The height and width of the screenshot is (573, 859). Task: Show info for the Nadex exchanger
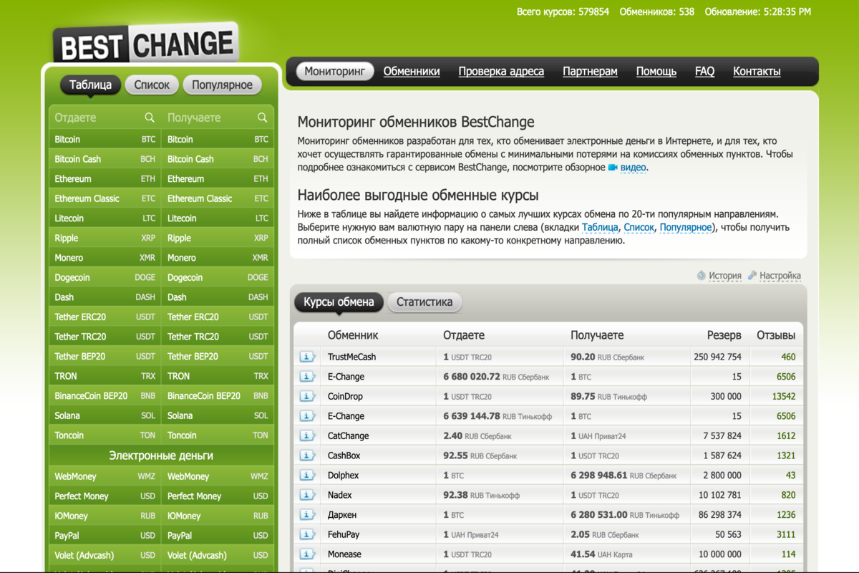coord(308,495)
